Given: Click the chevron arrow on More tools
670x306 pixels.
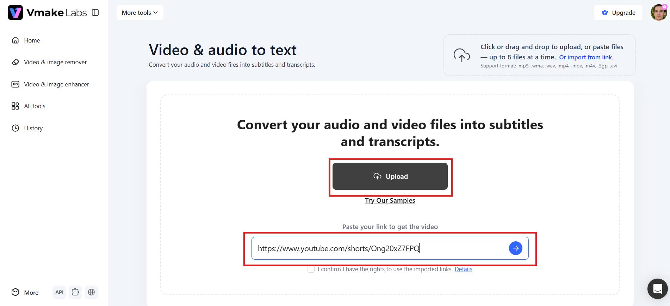Looking at the screenshot, I should tap(156, 13).
